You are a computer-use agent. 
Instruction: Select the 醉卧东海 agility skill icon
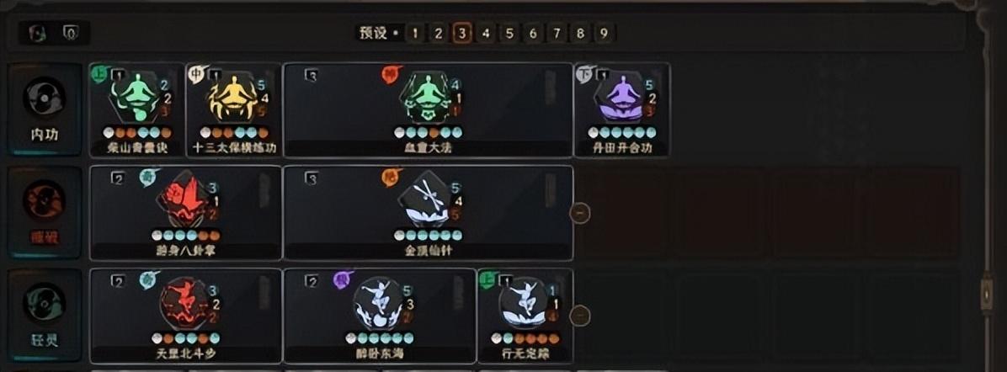pyautogui.click(x=379, y=304)
